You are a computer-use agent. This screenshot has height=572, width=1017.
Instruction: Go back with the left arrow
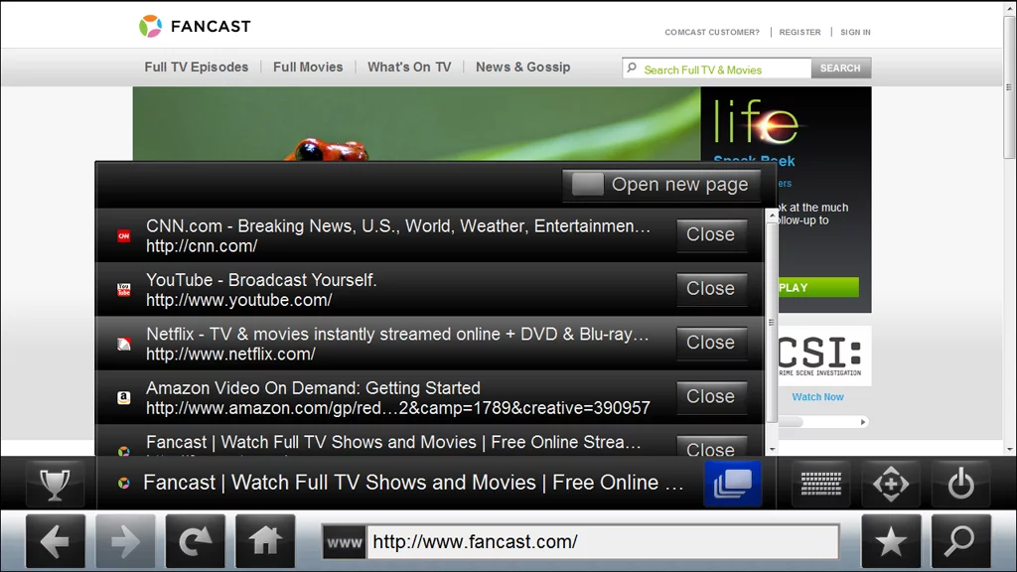56,541
